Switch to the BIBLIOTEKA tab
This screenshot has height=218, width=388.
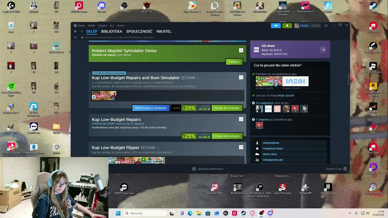point(112,31)
